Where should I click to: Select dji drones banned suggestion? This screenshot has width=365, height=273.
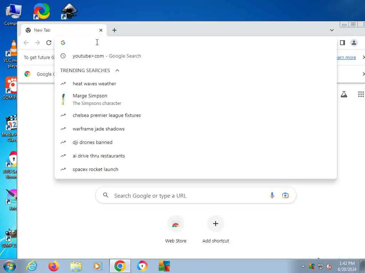point(196,142)
